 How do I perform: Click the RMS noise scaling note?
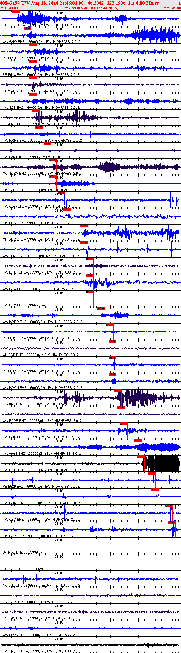[x=90, y=8]
